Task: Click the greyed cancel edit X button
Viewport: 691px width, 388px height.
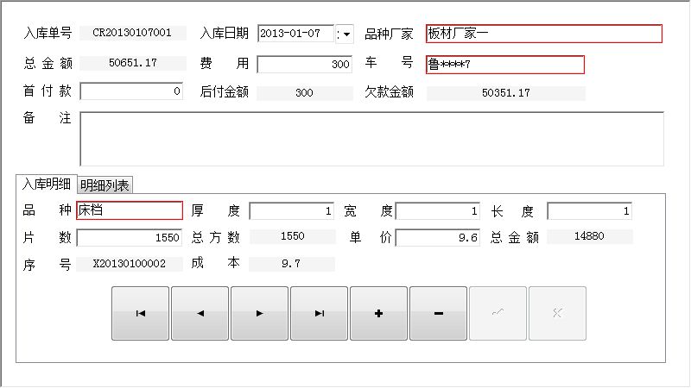Action: pos(557,314)
